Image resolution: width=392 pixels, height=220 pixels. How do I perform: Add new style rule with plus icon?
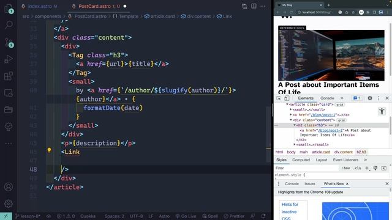[x=367, y=168]
